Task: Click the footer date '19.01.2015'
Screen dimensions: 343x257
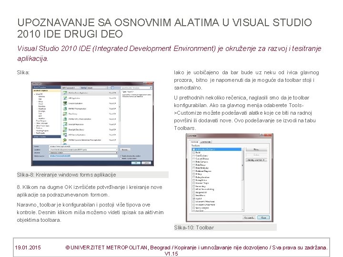Action: coord(28,247)
